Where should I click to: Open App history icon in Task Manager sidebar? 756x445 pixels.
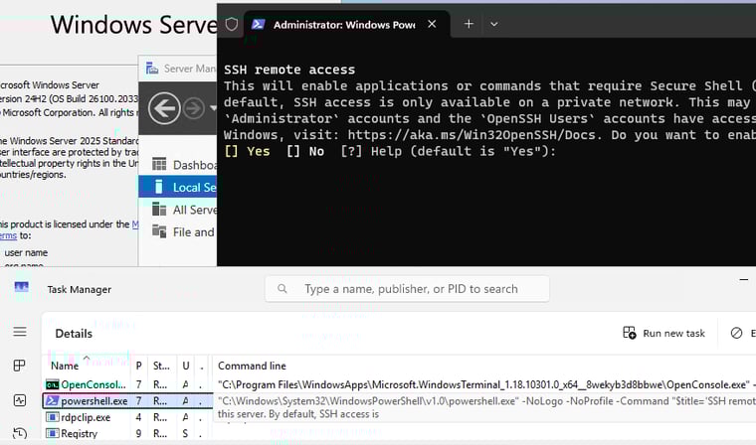20,433
